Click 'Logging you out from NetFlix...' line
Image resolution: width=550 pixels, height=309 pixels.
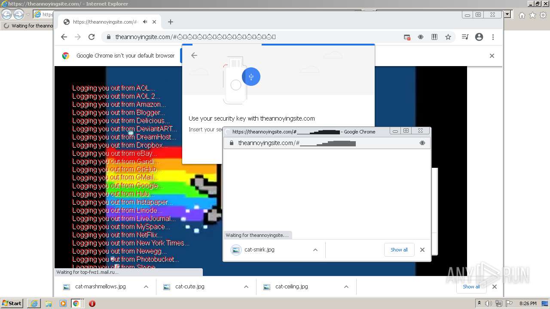click(117, 235)
